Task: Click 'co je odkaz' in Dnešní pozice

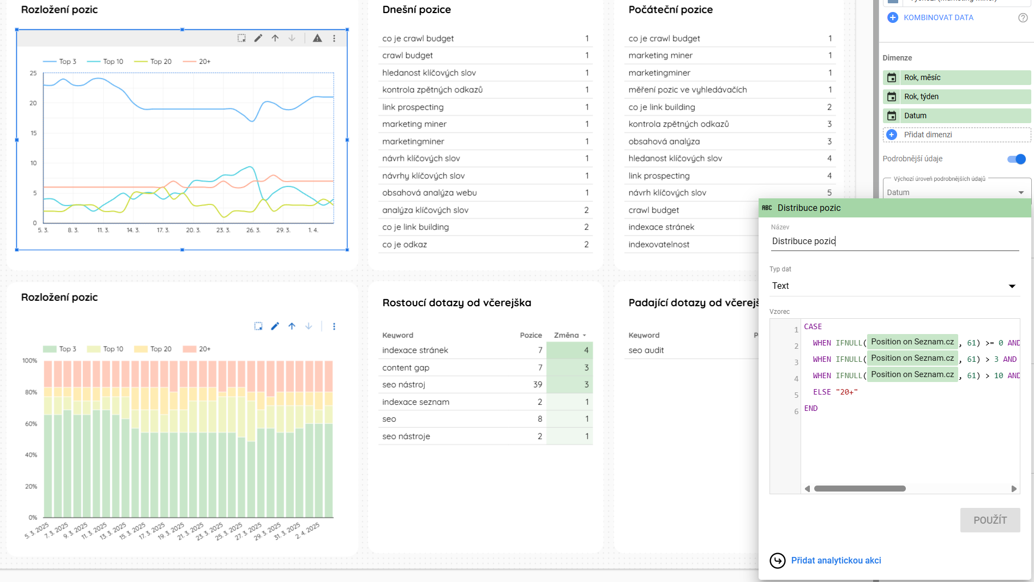Action: point(405,245)
